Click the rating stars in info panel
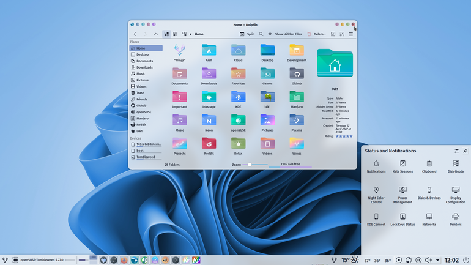471x265 pixels. pos(344,136)
